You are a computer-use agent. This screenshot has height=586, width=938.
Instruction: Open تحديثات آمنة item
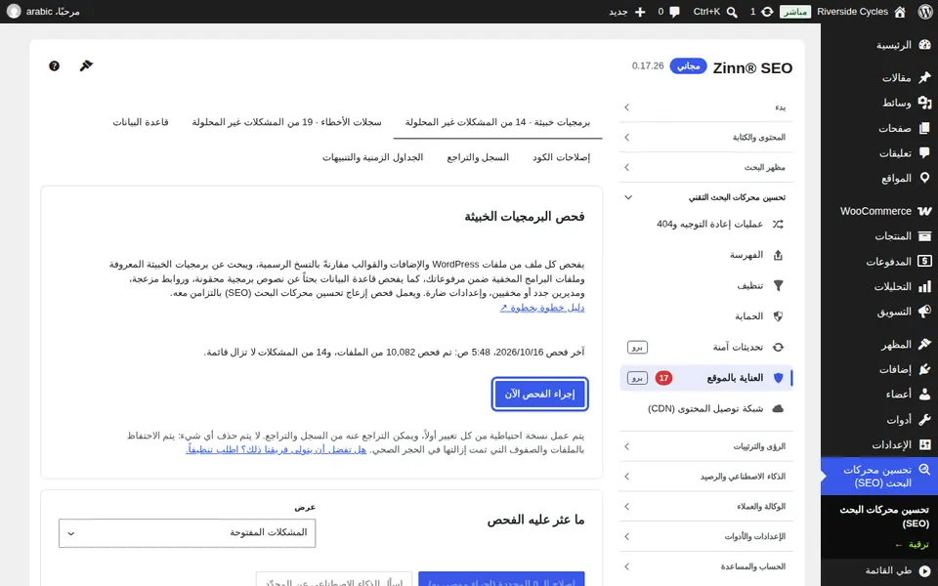[706, 347]
